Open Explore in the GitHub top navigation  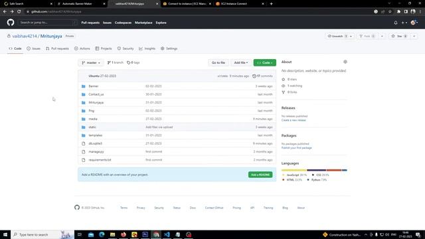(161, 23)
